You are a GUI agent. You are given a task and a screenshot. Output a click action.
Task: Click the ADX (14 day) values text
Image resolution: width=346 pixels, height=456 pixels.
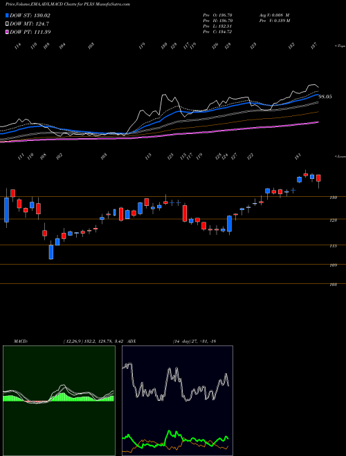tap(194, 341)
